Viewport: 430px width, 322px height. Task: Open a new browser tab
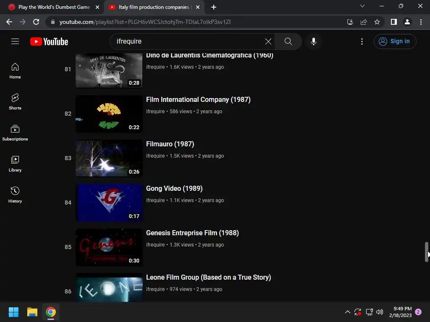(x=214, y=7)
